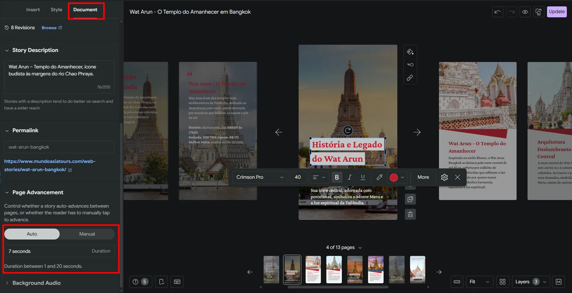Open the Fit zoom dropdown
The height and width of the screenshot is (293, 572).
coord(479,282)
